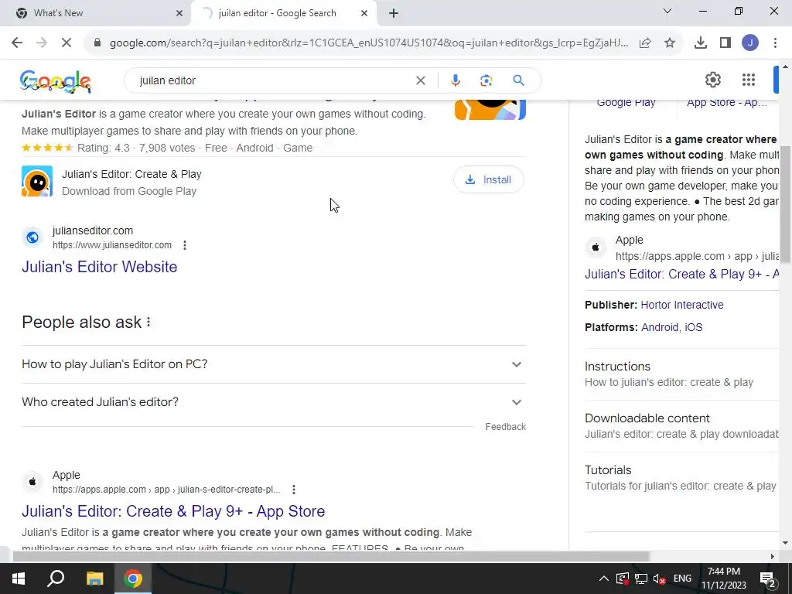Screen dimensions: 792x594
Task: Stop loading the page
Action: point(67,43)
